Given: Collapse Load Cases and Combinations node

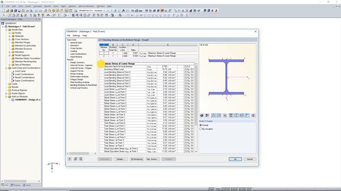Looking at the screenshot, I should pyautogui.click(x=6, y=68).
